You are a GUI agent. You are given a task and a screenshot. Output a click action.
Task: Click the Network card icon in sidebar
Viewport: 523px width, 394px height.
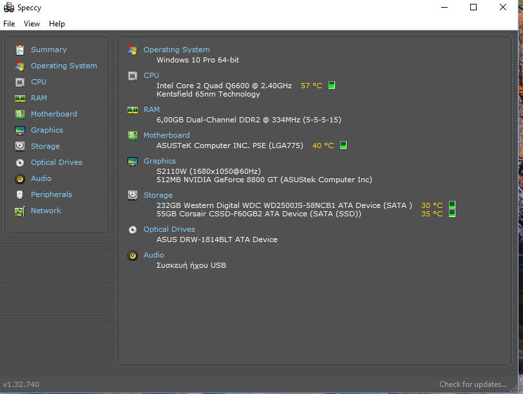(20, 211)
